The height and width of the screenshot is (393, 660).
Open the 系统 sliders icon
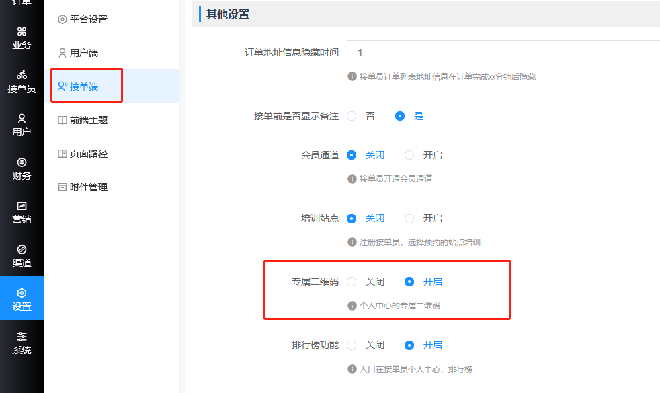[22, 336]
